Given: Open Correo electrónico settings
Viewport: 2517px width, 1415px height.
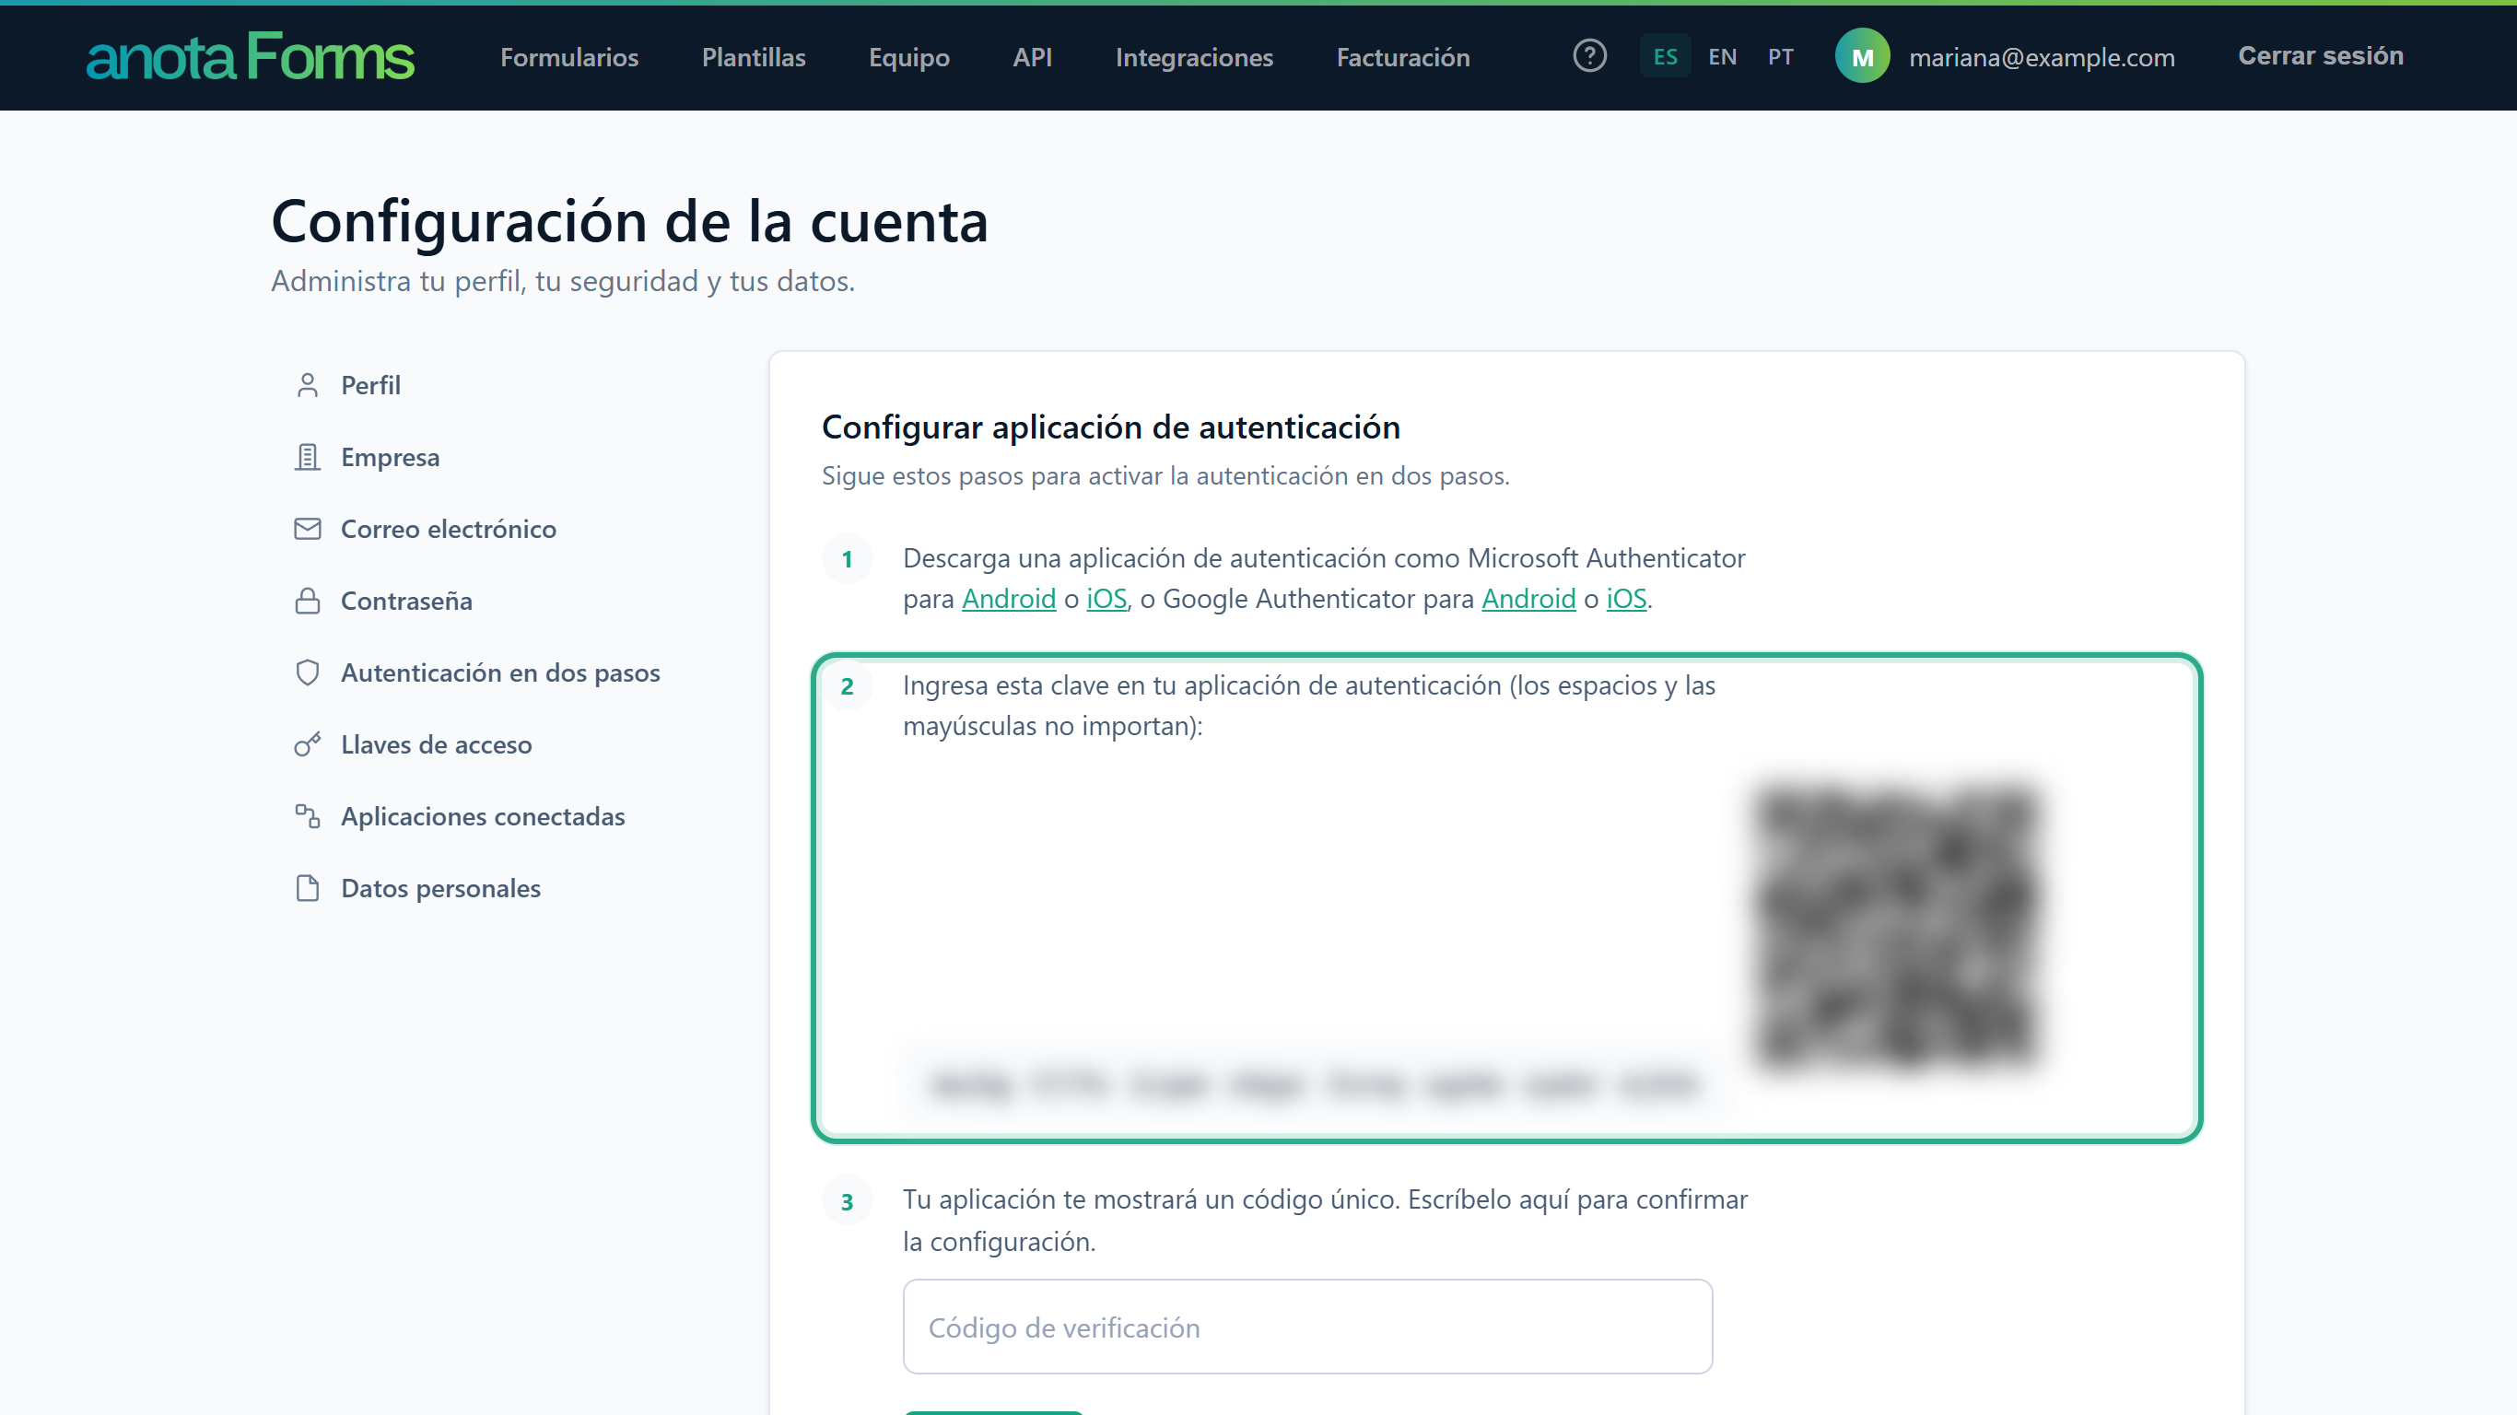Looking at the screenshot, I should pyautogui.click(x=449, y=529).
